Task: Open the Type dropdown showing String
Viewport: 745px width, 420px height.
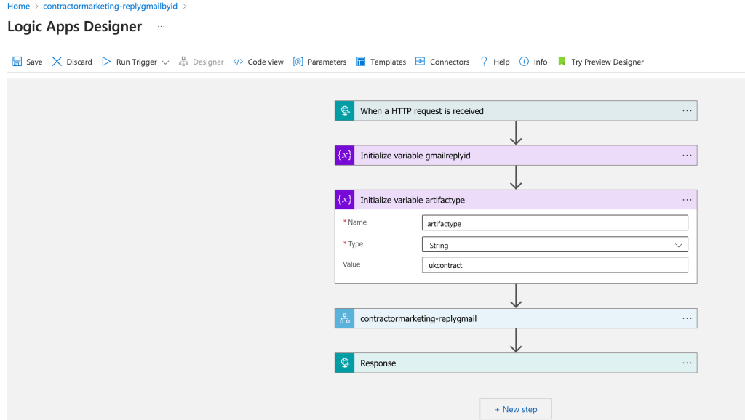Action: [554, 245]
